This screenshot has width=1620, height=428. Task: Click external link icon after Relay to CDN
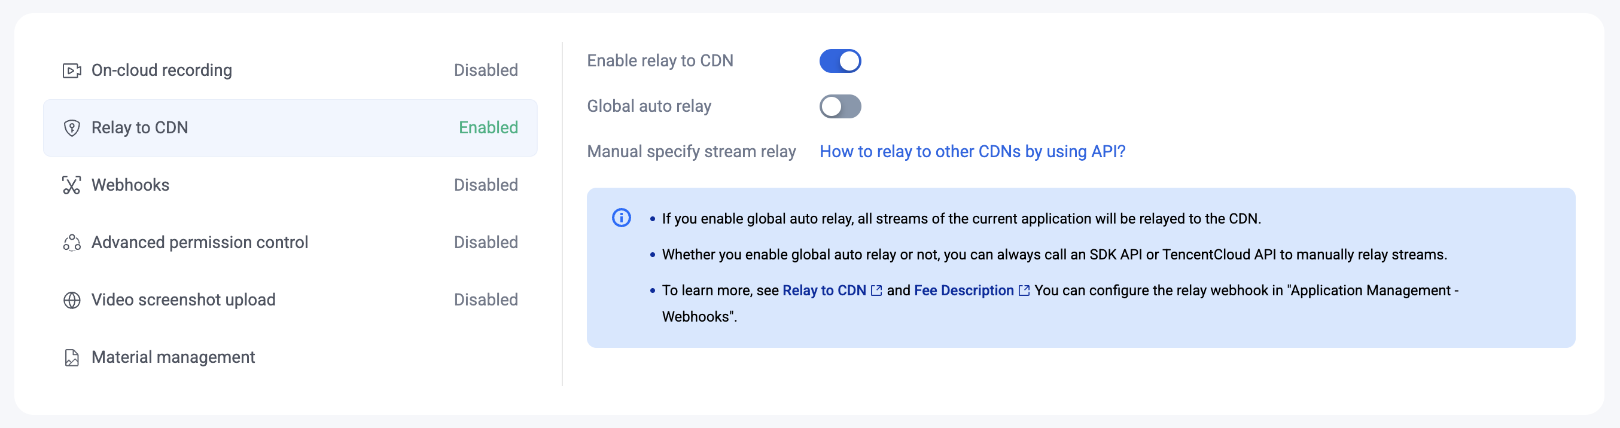tap(876, 291)
